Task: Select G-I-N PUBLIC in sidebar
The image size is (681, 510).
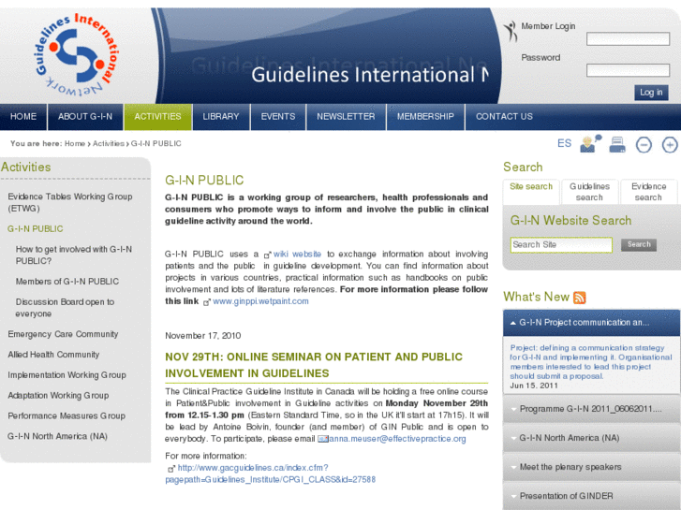Action: pos(36,229)
